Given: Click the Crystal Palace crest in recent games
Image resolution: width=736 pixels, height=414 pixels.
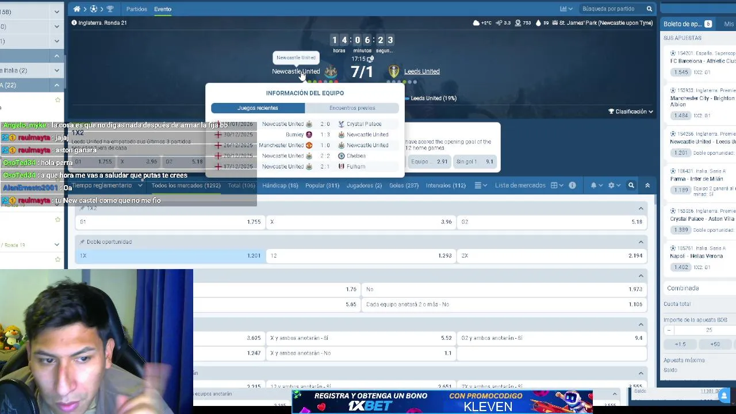Looking at the screenshot, I should [341, 124].
